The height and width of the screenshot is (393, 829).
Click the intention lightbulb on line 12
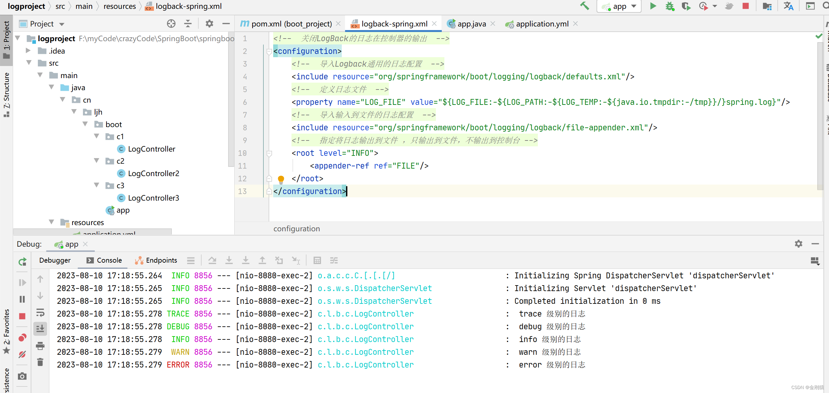281,179
